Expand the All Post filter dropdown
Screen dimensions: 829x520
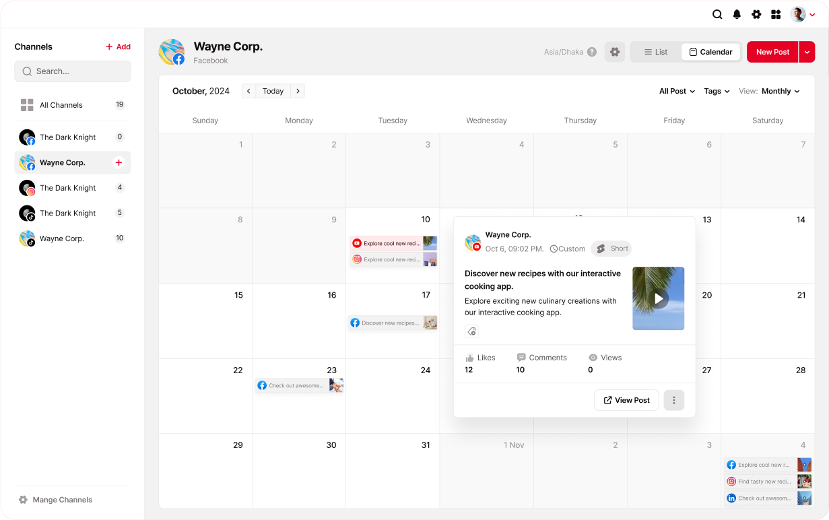coord(677,91)
